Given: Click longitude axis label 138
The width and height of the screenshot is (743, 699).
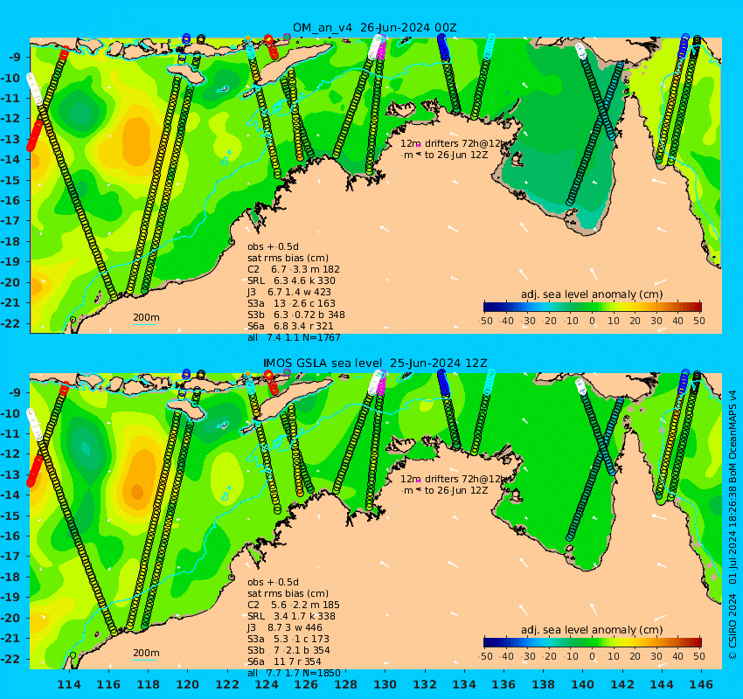Looking at the screenshot, I should coord(543,684).
